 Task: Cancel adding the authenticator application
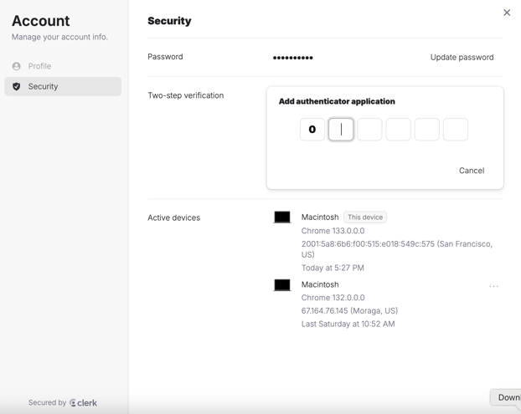pos(471,171)
